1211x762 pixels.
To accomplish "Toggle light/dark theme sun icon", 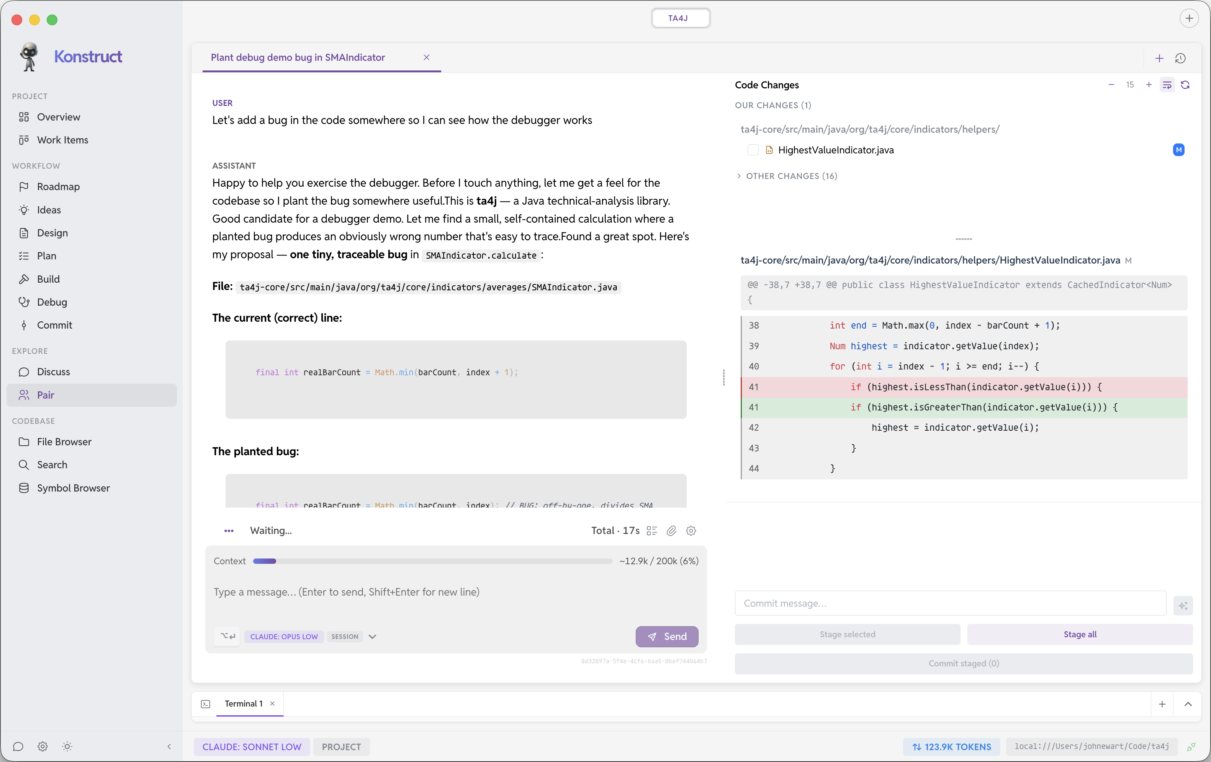I will tap(67, 746).
